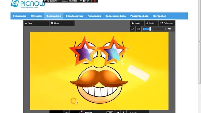Open the Фотофильтры menu item
This screenshot has width=201, height=113.
(x=74, y=16)
